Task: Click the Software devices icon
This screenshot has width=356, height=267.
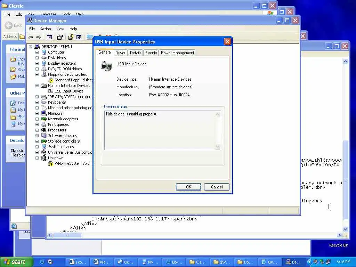Action: coord(44,136)
